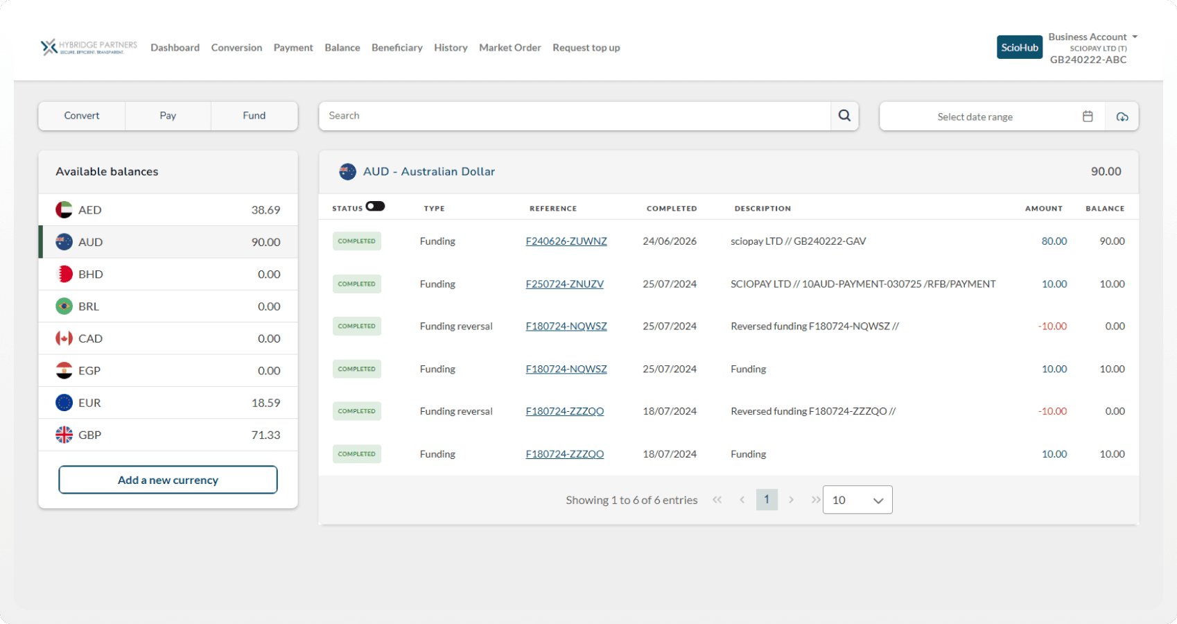Click the EUR flag icon
This screenshot has width=1177, height=624.
(x=64, y=402)
